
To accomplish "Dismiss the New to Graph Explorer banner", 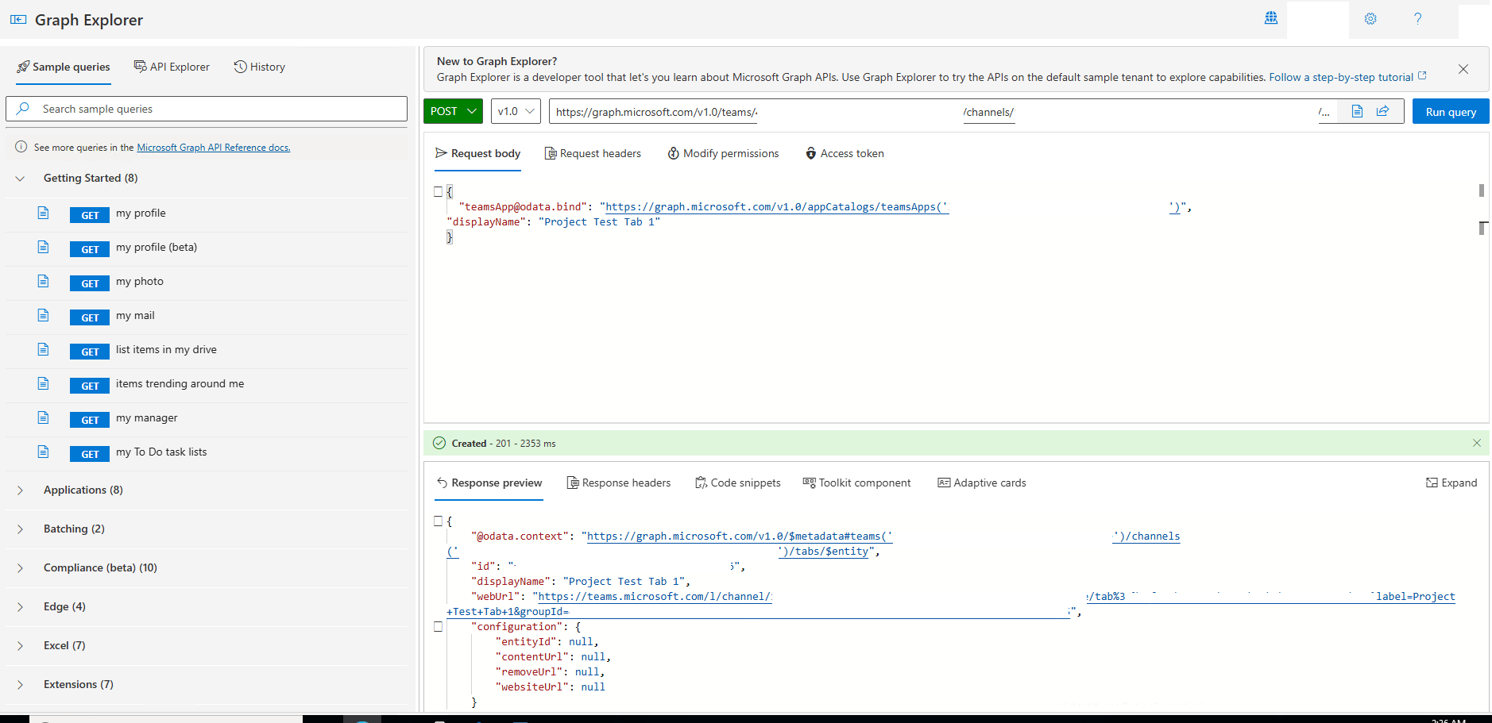I will pos(1463,69).
